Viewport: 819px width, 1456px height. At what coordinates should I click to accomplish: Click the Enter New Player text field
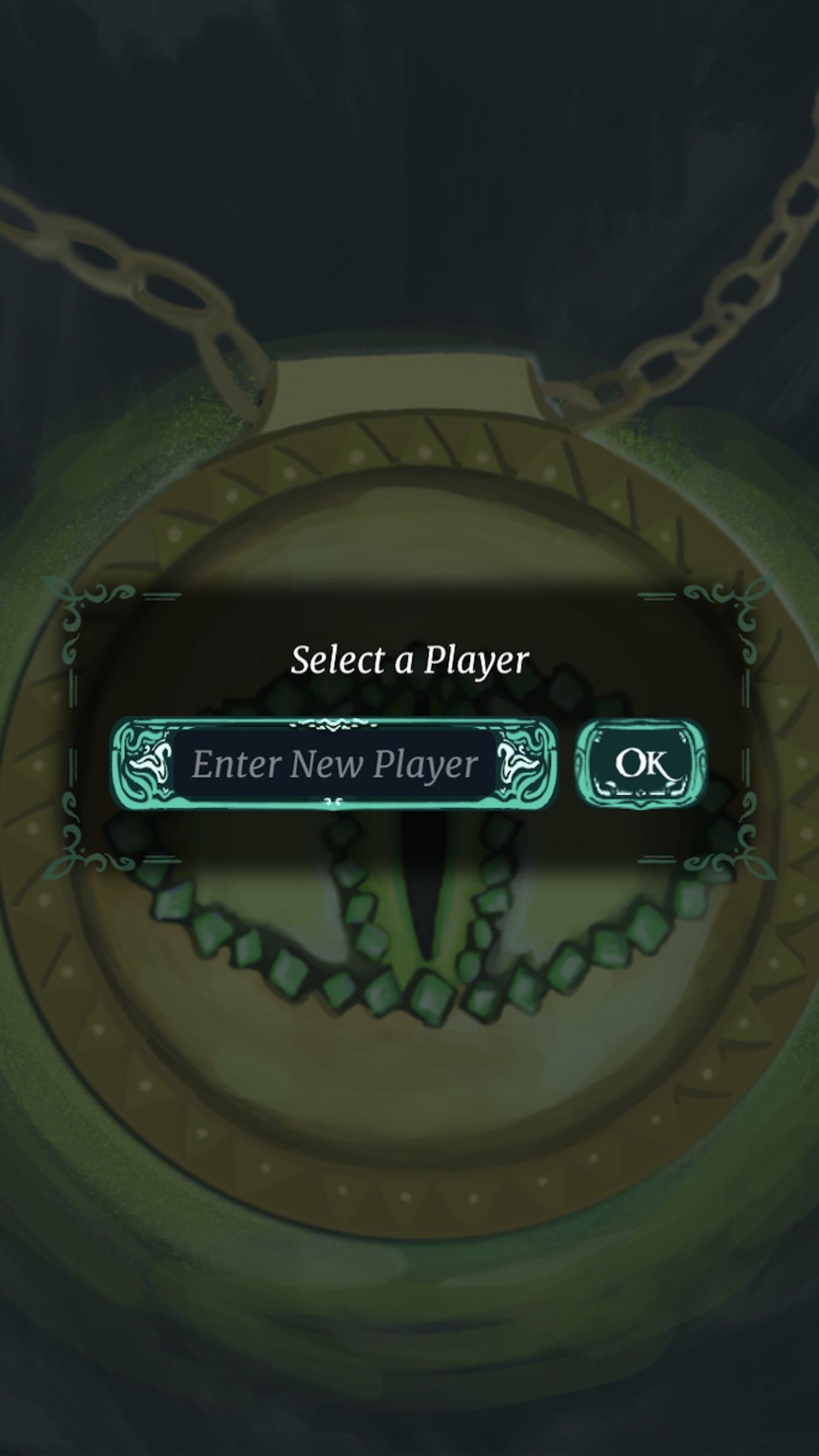pyautogui.click(x=334, y=764)
